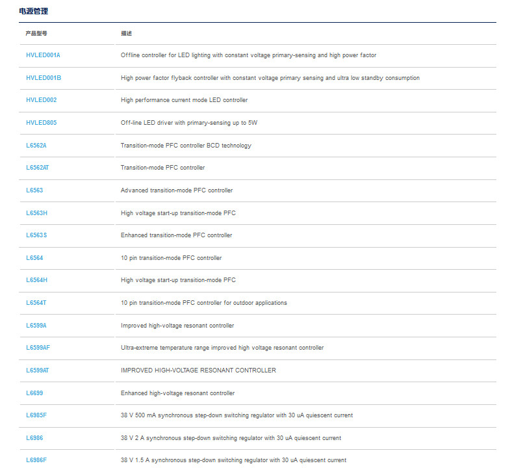Click 'High performance current mode LED controller'

[184, 100]
